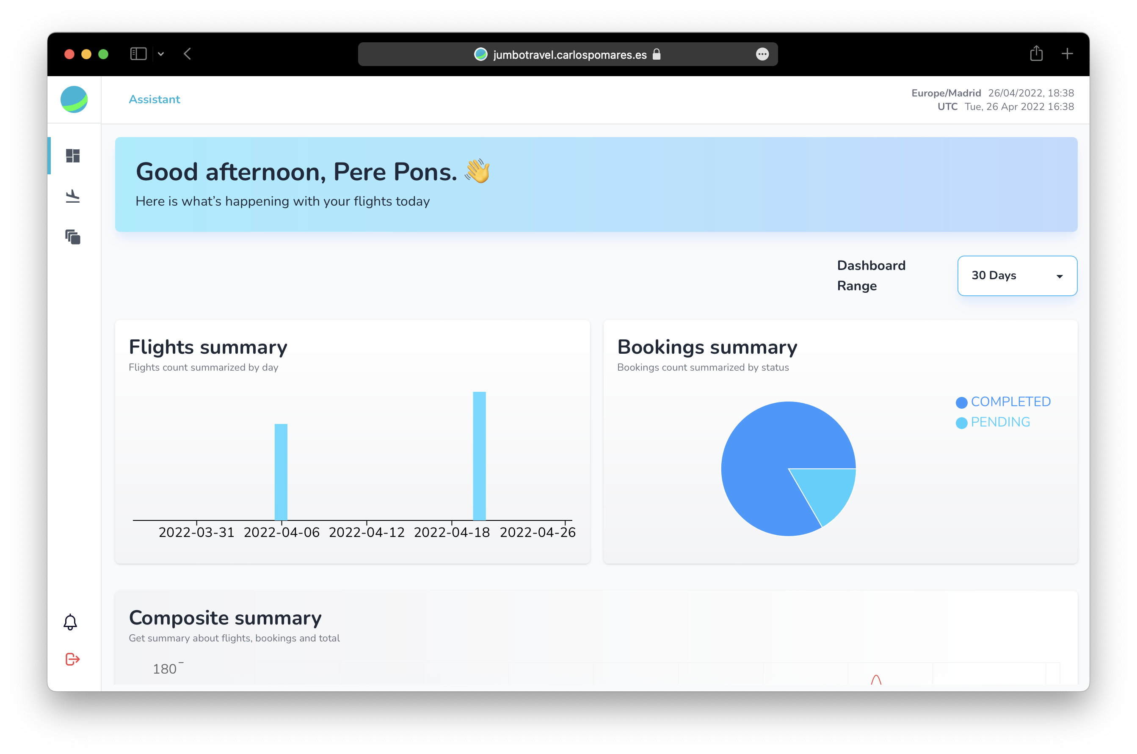Expand the sidebar chevron menu in Safari
1137x754 pixels.
click(161, 54)
